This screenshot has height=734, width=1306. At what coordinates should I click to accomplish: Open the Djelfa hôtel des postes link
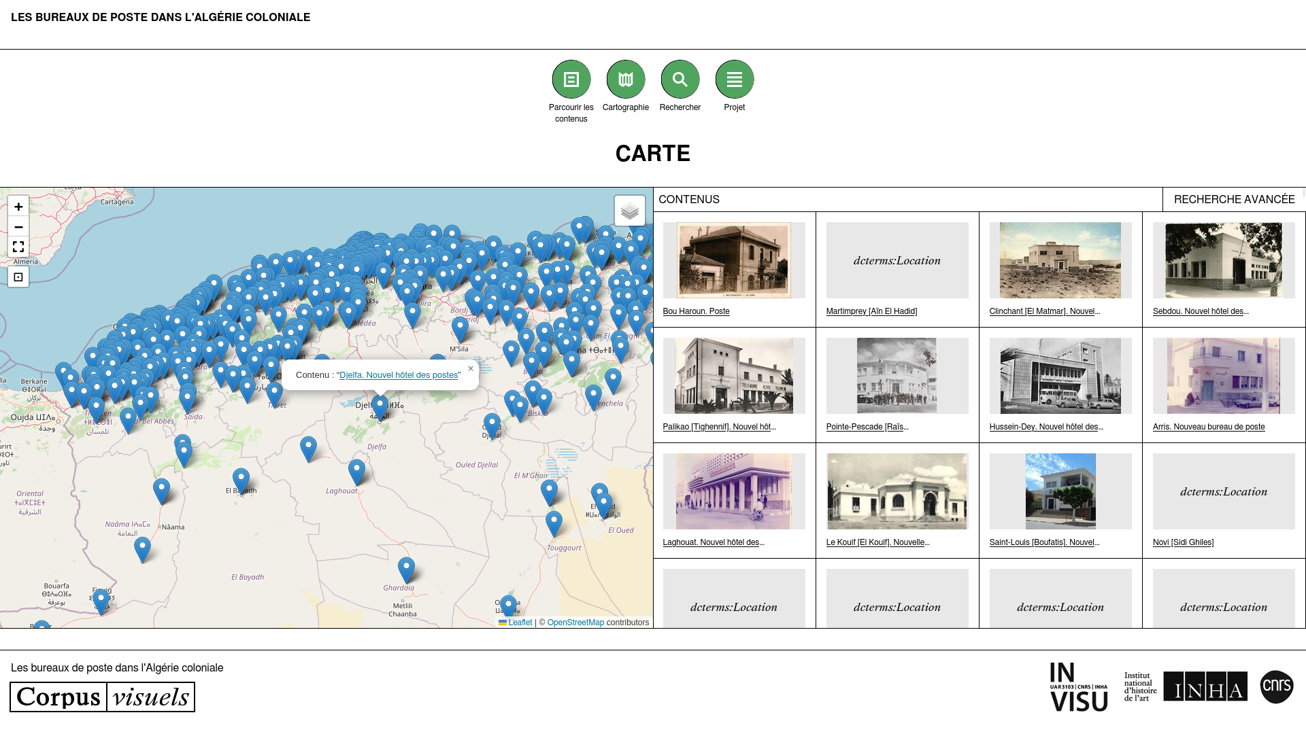[398, 375]
